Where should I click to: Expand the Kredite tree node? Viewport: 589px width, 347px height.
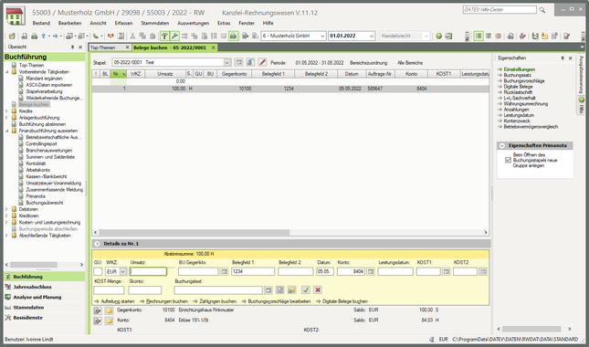coord(6,111)
